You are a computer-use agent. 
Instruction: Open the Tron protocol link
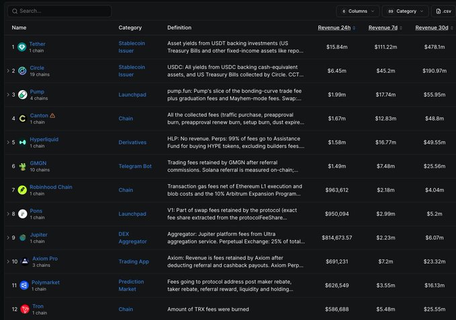[x=38, y=307]
